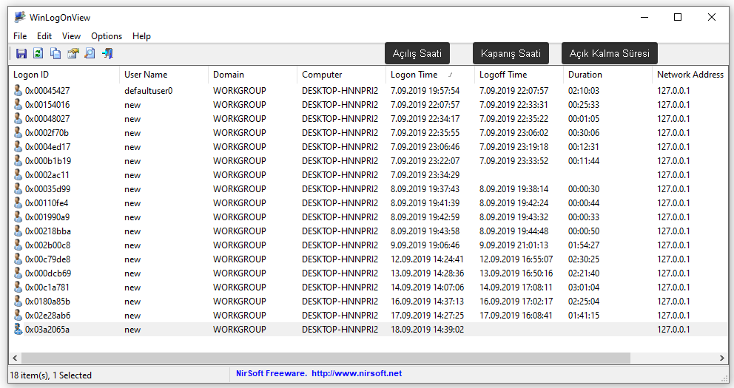Viewport: 734px width, 388px height.
Task: Open the File menu
Action: [x=20, y=35]
